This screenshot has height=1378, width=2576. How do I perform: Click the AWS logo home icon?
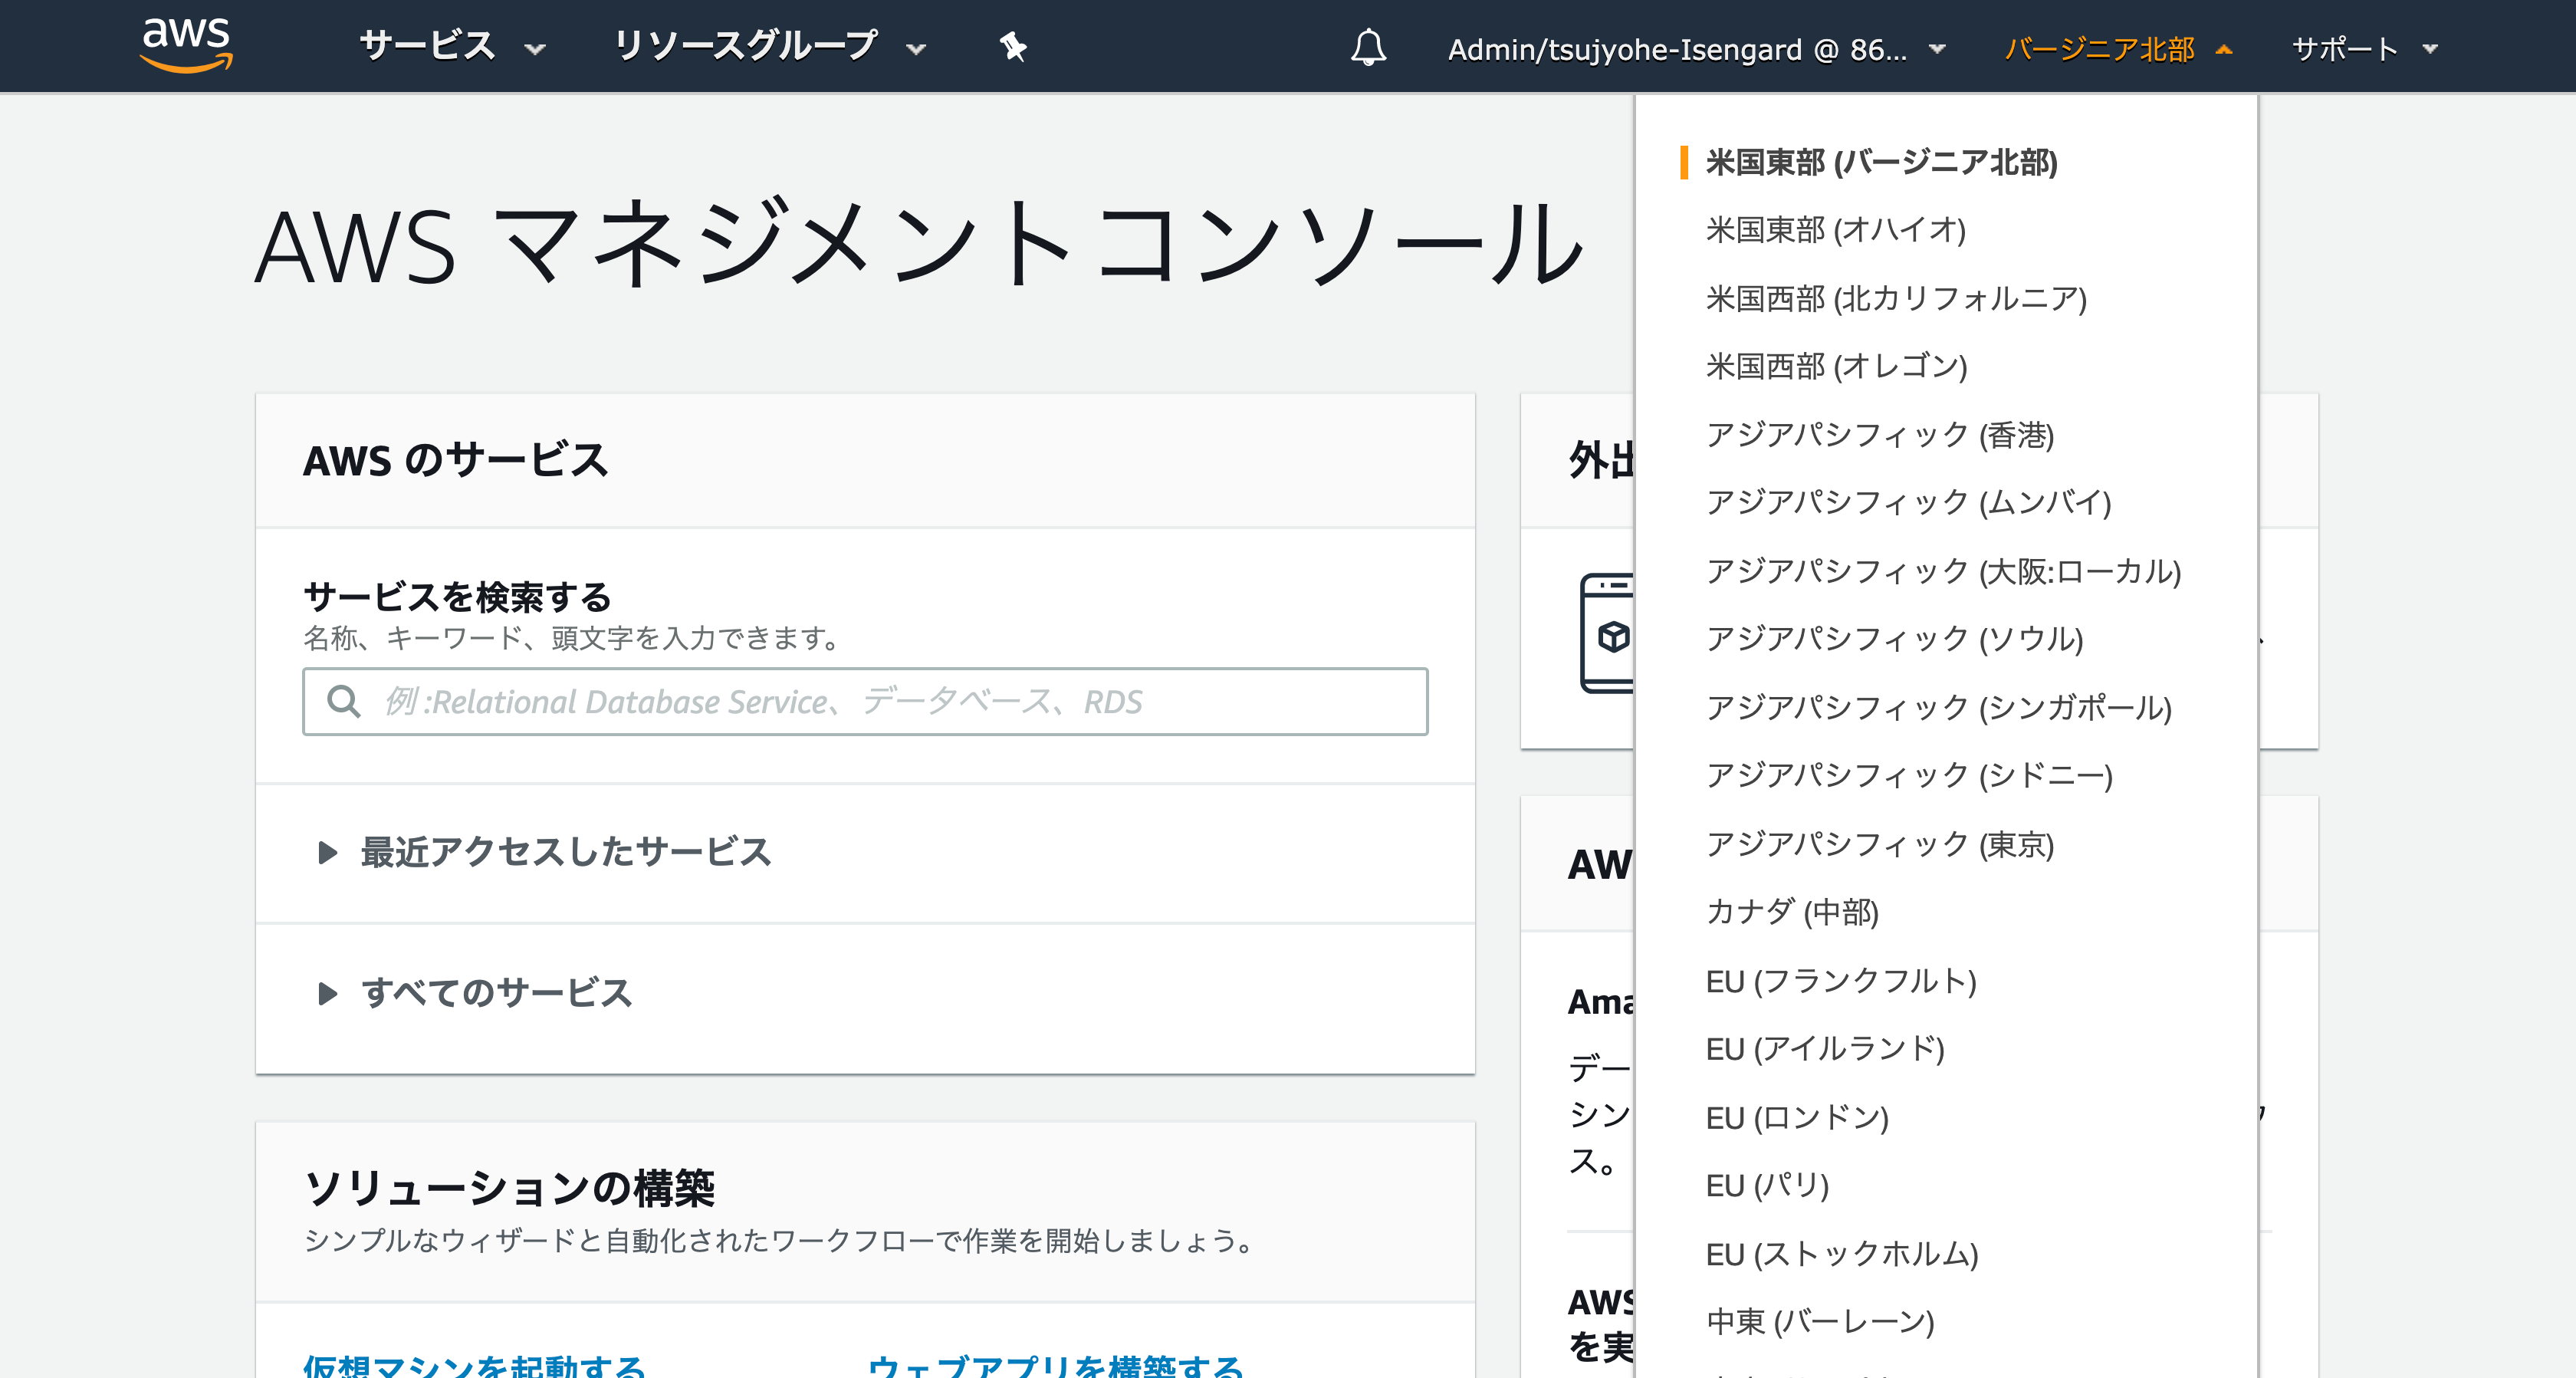coord(186,45)
